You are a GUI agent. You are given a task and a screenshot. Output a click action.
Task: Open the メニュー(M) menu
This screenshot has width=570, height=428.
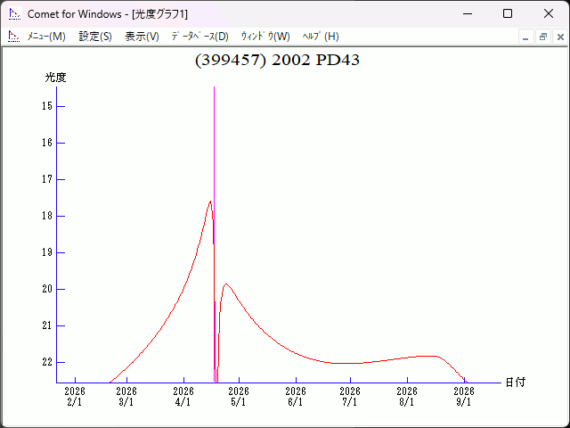coord(46,37)
